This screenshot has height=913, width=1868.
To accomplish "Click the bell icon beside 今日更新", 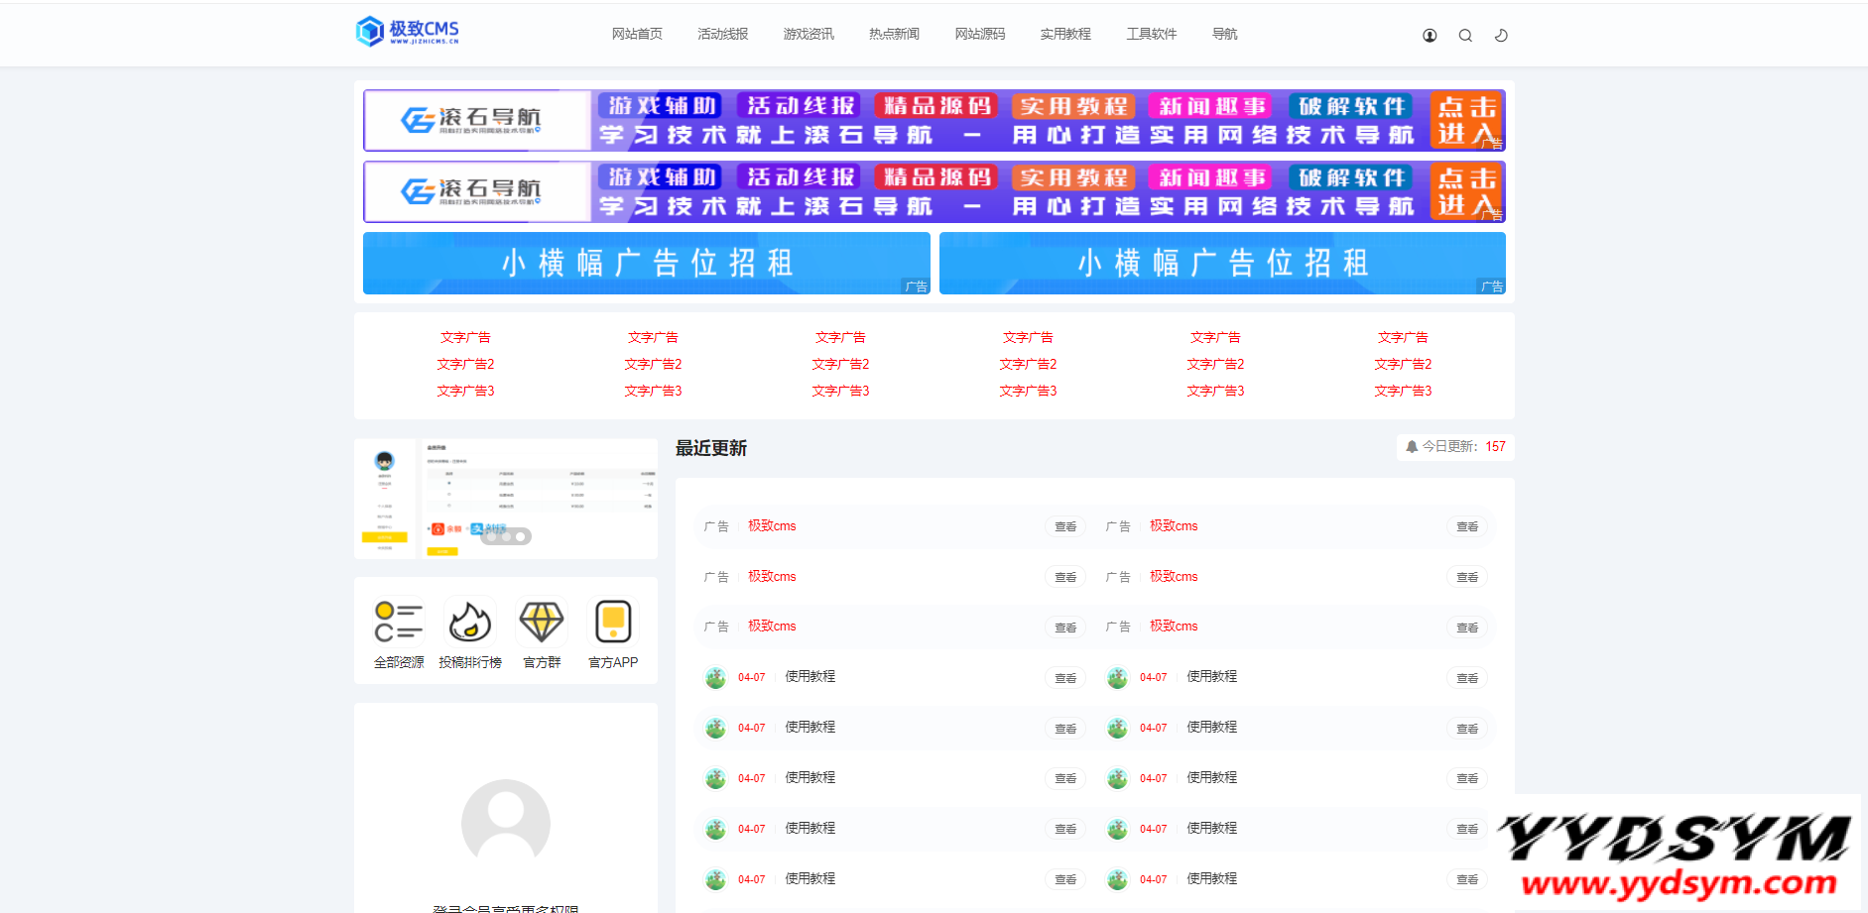I will [x=1412, y=447].
